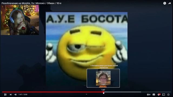Toggle the autoplay switch
This screenshot has height=97, width=173.
(149, 95)
